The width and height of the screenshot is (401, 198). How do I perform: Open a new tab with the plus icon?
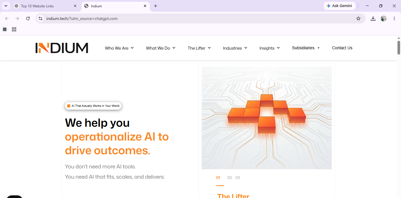tap(156, 6)
